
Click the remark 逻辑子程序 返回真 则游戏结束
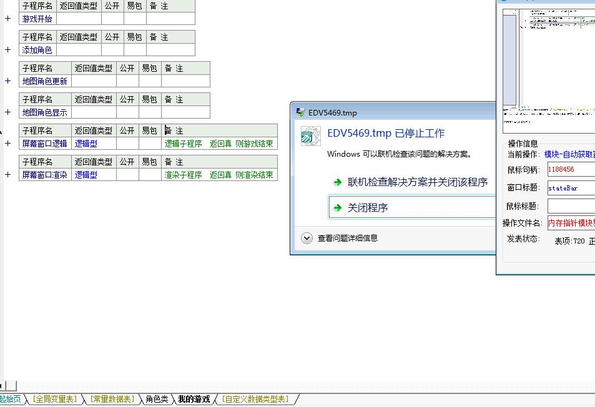(219, 144)
